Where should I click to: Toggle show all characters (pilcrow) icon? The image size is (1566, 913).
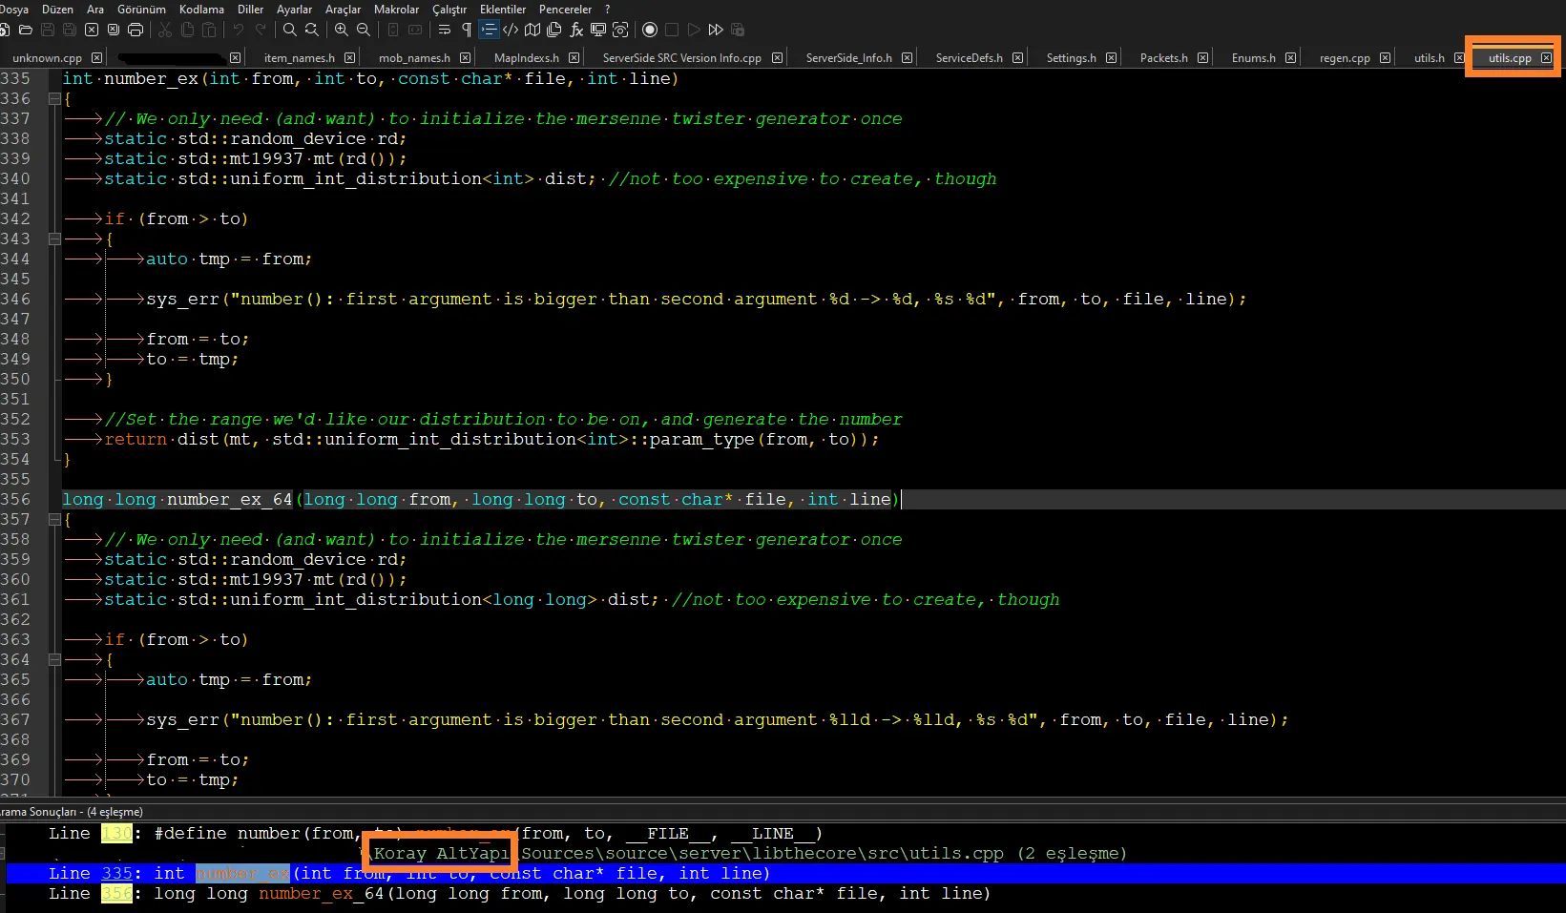[467, 31]
